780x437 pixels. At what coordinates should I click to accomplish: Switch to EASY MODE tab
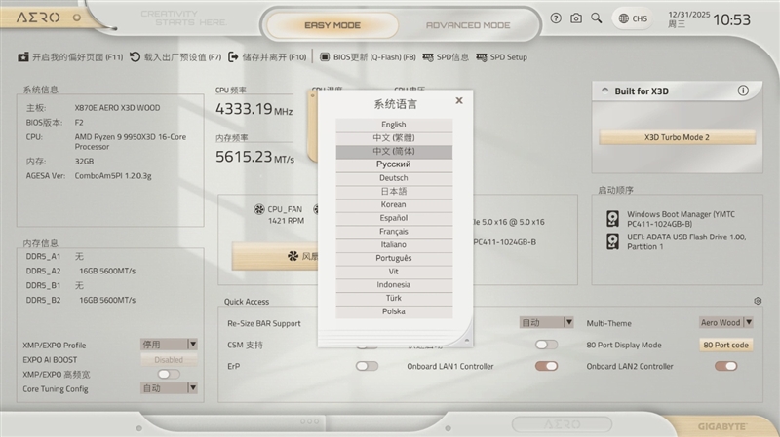point(332,25)
